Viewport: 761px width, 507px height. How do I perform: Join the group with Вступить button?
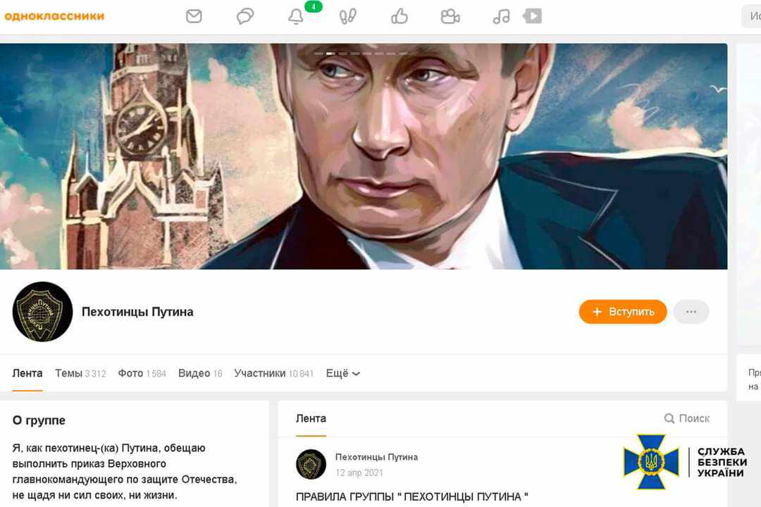[623, 311]
